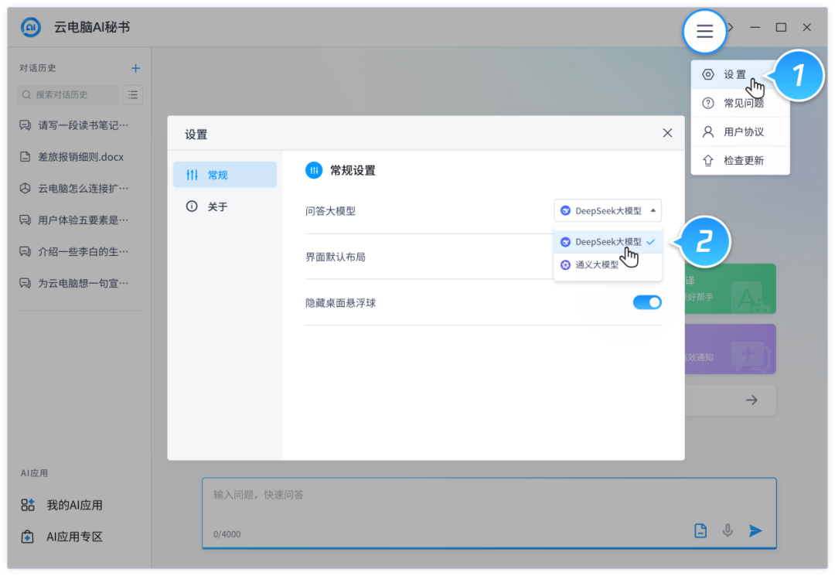
Task: Toggle 隐藏桌面悬浮球 switch off
Action: coord(647,302)
